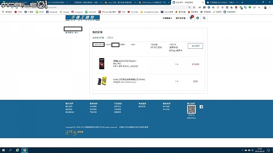
Task: Click the site search magnifier icon
Action: pyautogui.click(x=204, y=18)
